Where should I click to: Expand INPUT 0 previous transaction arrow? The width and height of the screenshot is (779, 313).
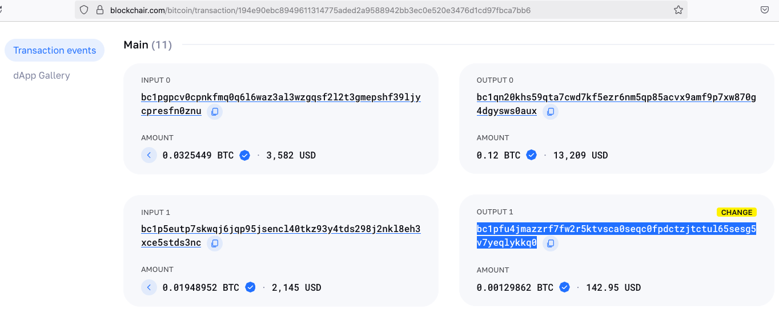[149, 155]
